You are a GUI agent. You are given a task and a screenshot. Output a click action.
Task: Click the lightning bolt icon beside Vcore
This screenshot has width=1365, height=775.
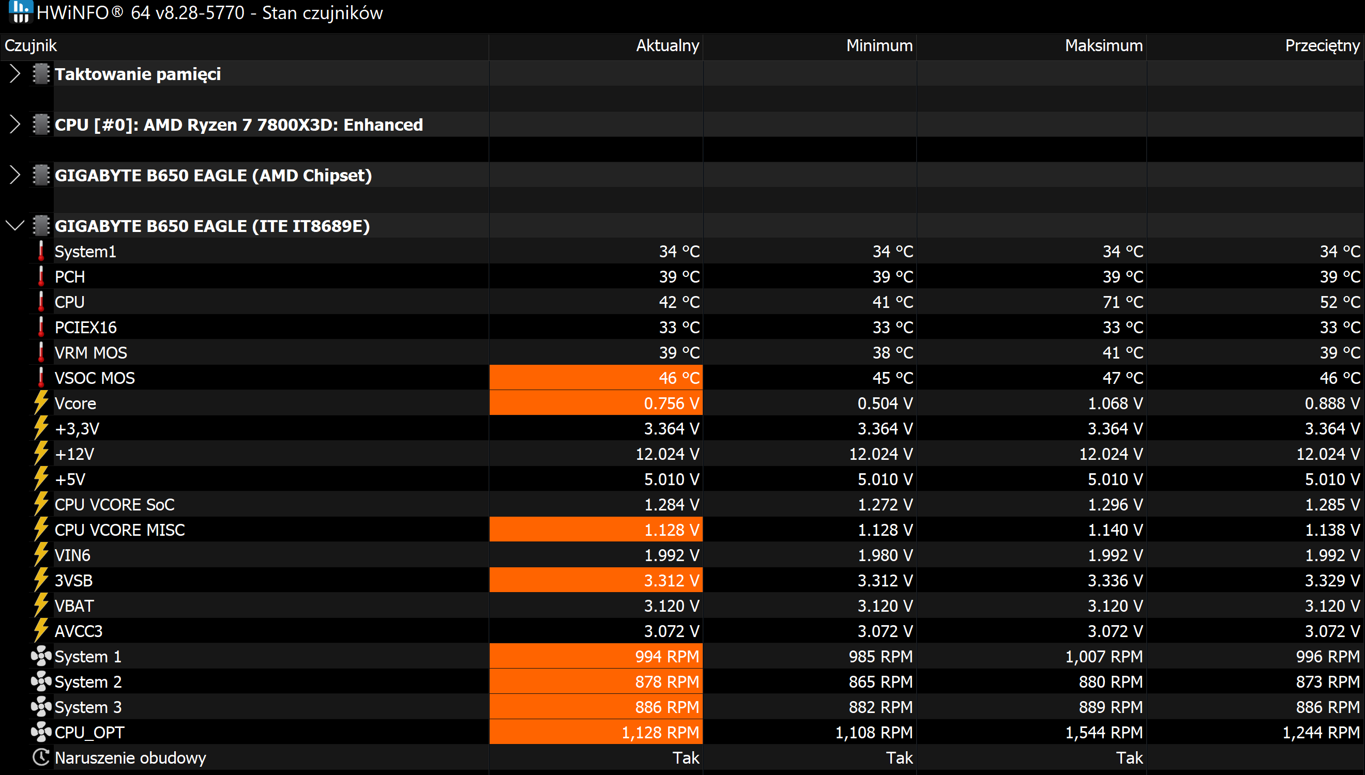tap(41, 403)
